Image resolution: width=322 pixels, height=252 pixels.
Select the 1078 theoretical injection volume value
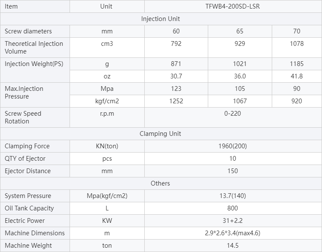[x=297, y=44]
